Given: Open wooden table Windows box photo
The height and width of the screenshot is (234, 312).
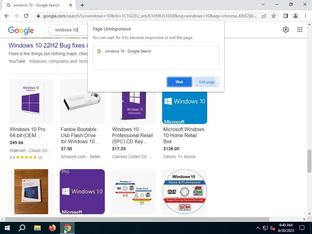Looking at the screenshot, I should click(31, 192).
